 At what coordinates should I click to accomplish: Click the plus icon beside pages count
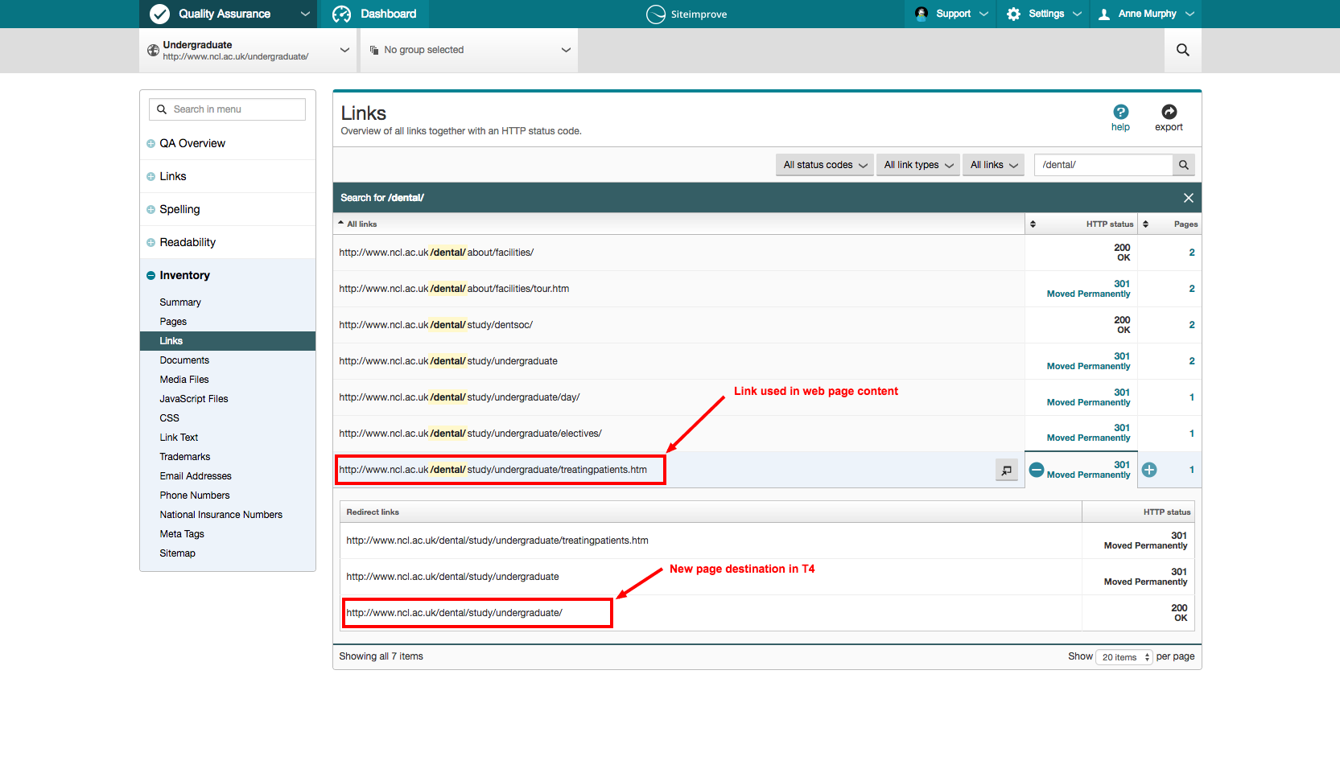[1149, 470]
